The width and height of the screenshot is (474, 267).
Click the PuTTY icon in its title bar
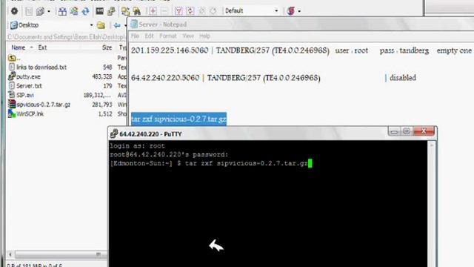(x=114, y=133)
